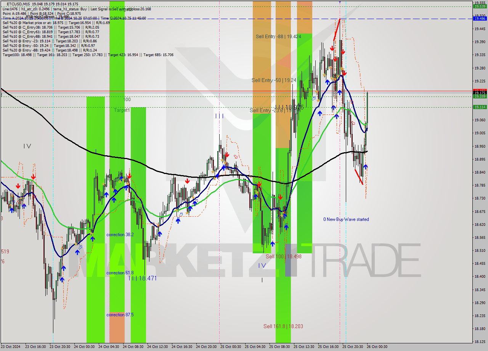Screen dimensions: 488x351
Task: Select the C_Entry88: 18.941 sell line
Action: pyautogui.click(x=51, y=36)
